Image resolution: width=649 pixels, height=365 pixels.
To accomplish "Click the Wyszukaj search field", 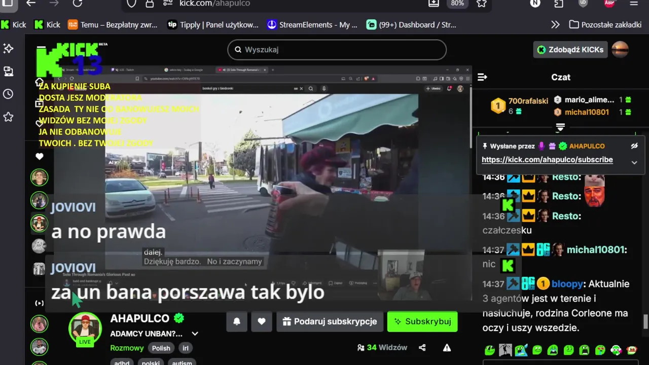I will pyautogui.click(x=337, y=50).
